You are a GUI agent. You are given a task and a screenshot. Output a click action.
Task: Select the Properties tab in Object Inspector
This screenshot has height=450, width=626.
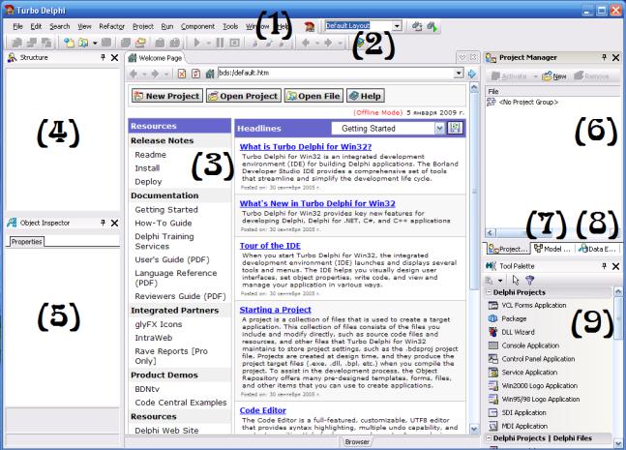[x=26, y=242]
